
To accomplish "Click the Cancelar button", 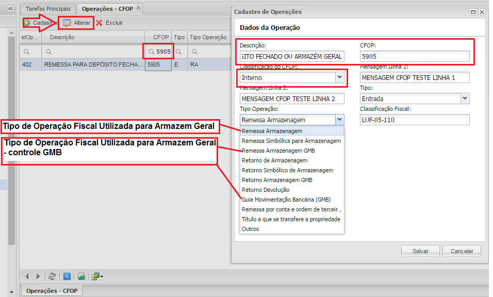I will pyautogui.click(x=462, y=251).
